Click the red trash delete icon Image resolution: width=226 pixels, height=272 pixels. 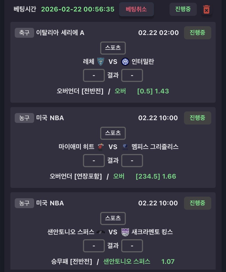pos(207,10)
